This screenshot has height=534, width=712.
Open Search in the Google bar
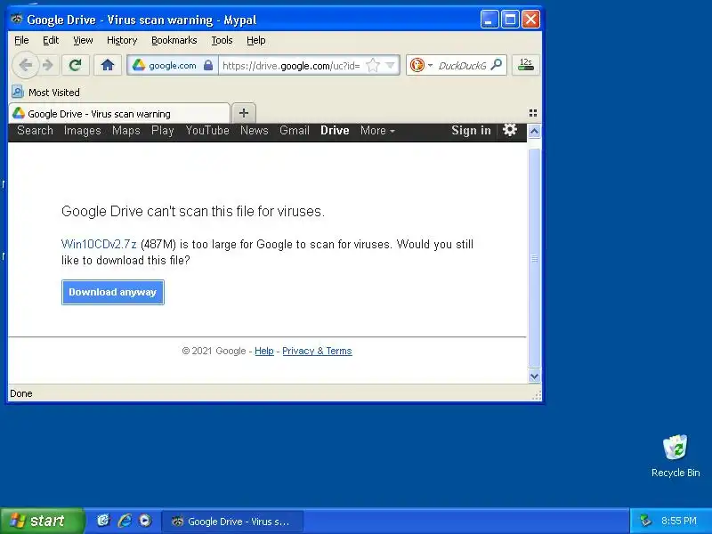(x=35, y=131)
